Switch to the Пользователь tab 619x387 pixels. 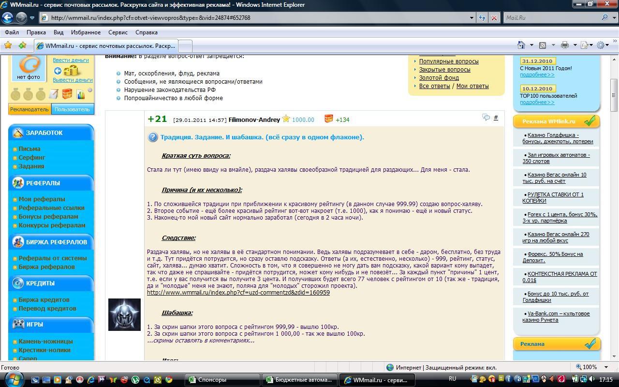click(72, 109)
